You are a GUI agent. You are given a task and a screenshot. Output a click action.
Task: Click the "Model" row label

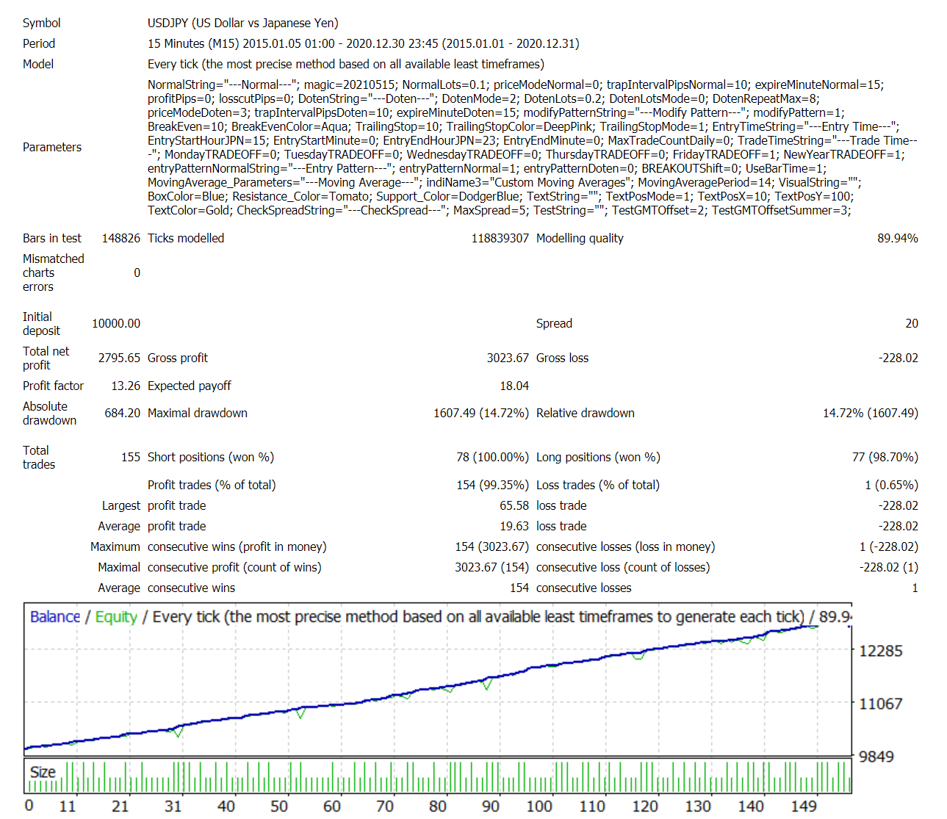[38, 65]
